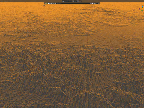Open the Global transform orientation dropdown

point(65,1)
